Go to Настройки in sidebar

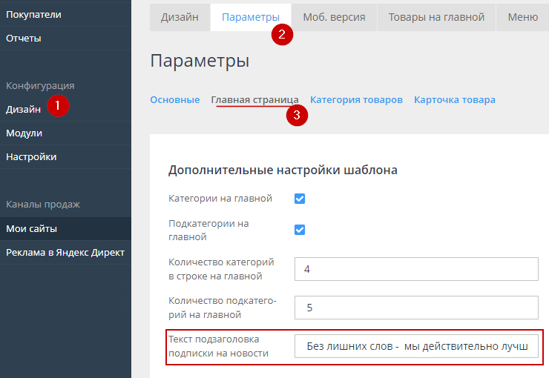(x=31, y=157)
